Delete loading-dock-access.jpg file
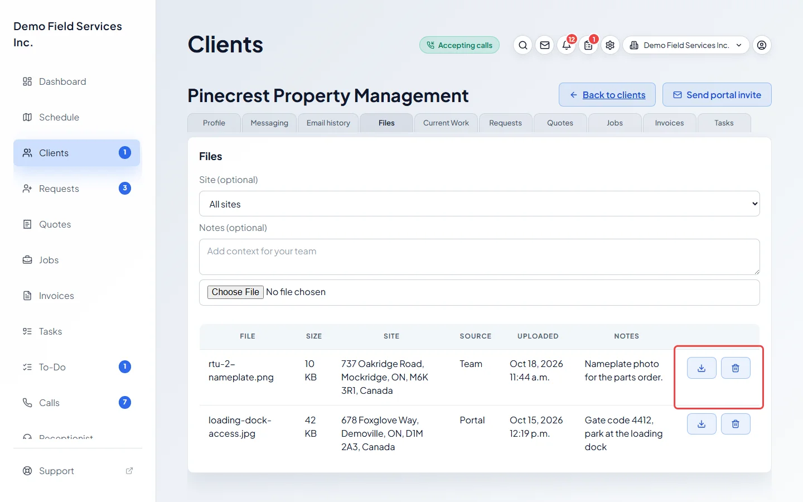The height and width of the screenshot is (502, 803). [x=736, y=424]
